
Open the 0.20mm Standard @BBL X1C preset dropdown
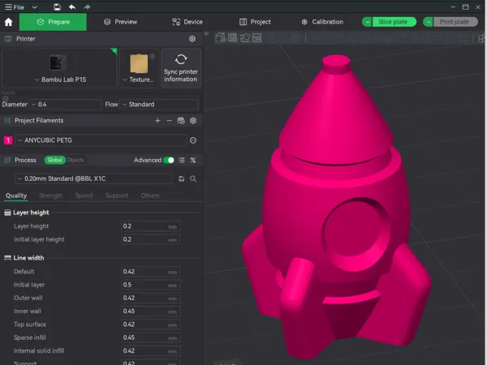93,178
